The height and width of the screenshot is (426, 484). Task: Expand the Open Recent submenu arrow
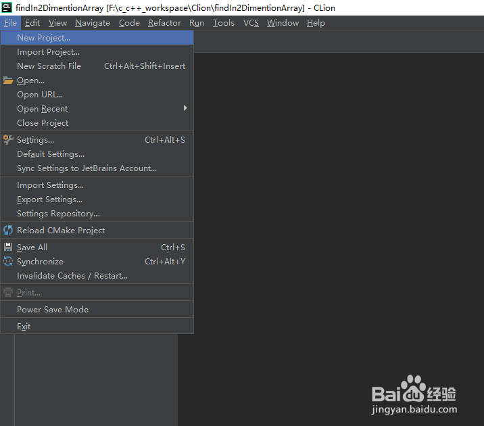(x=185, y=108)
